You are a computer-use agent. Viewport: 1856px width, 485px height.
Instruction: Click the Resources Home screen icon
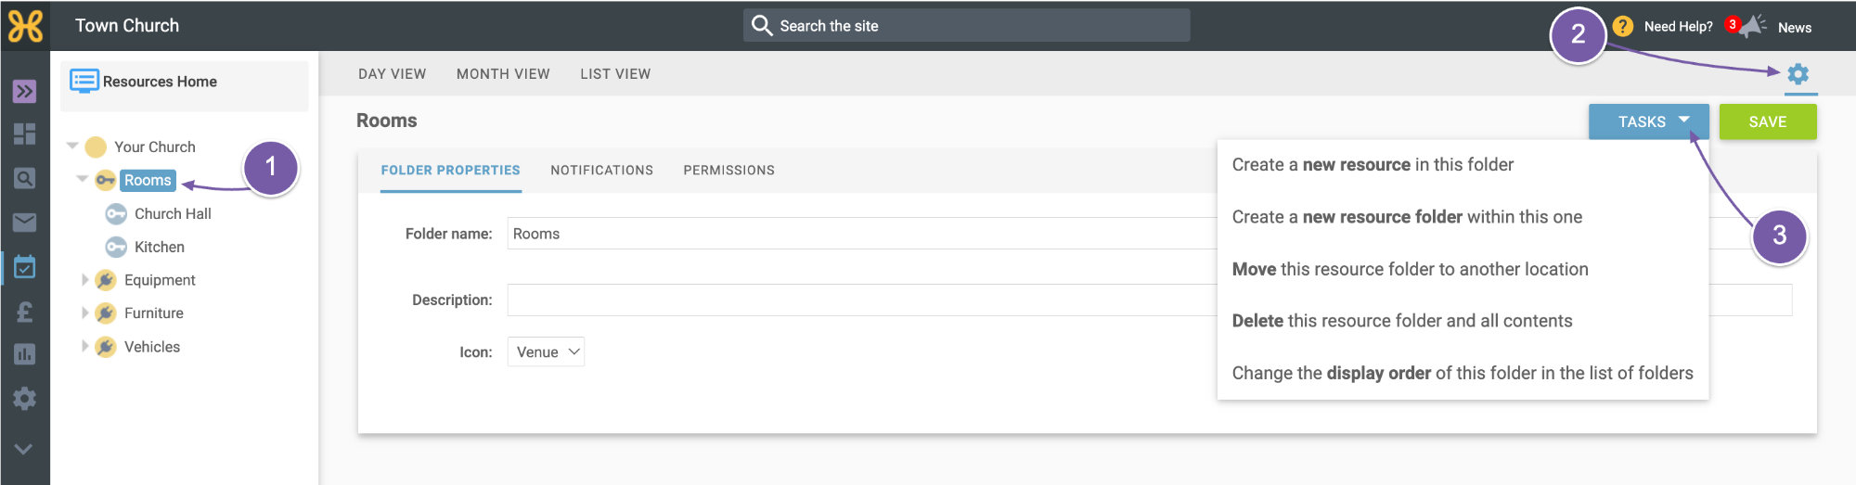pos(84,81)
